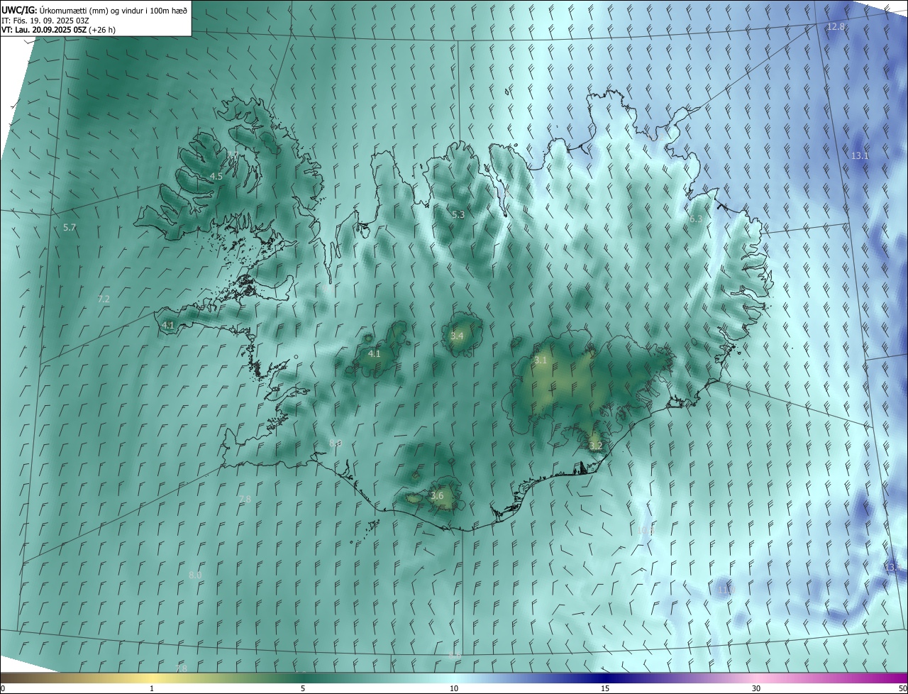
Task: Click the '7.2' value label over the sea
Action: coord(104,299)
